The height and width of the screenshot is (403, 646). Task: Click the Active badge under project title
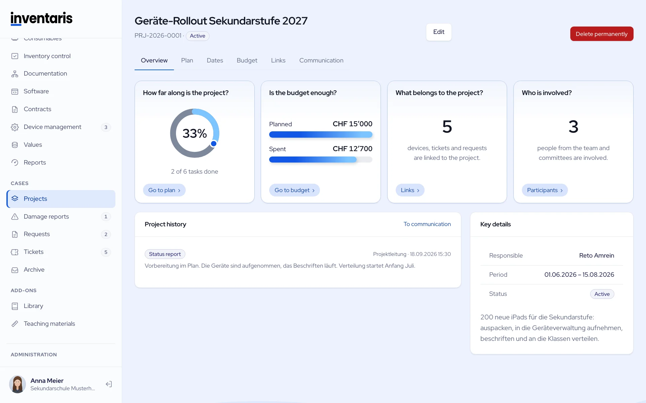coord(198,36)
